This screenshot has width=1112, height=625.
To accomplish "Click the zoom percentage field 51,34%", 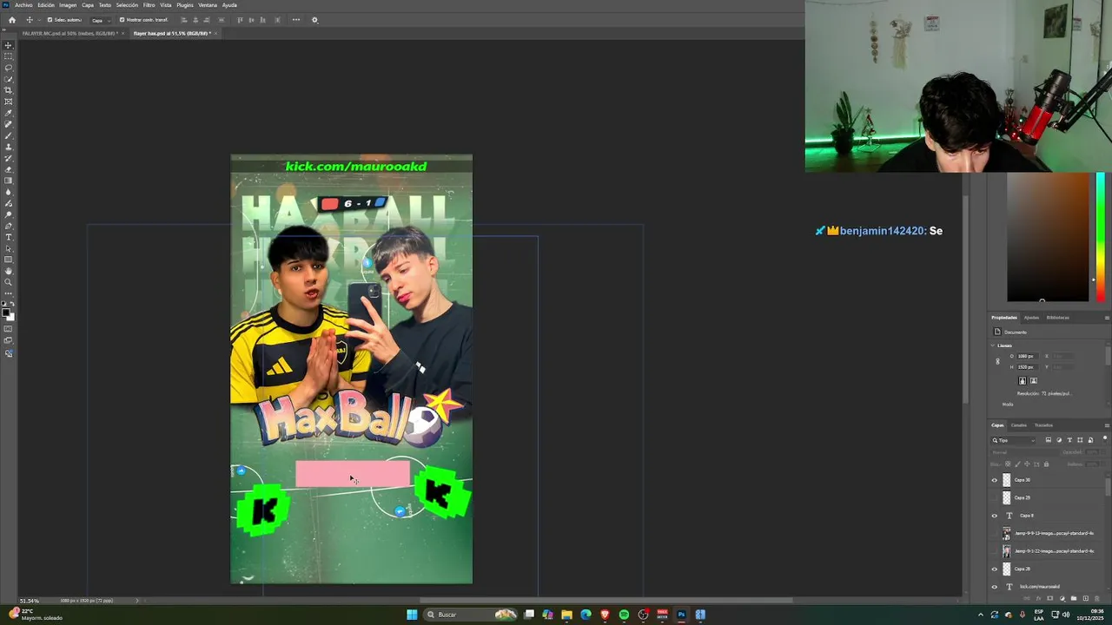I will pyautogui.click(x=30, y=601).
